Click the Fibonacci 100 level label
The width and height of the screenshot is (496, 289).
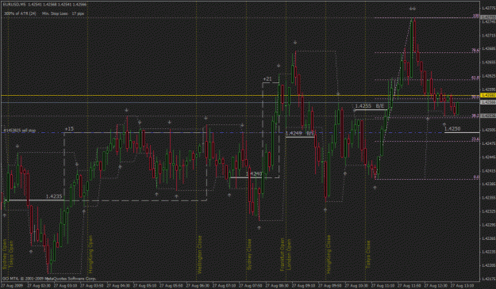475,16
